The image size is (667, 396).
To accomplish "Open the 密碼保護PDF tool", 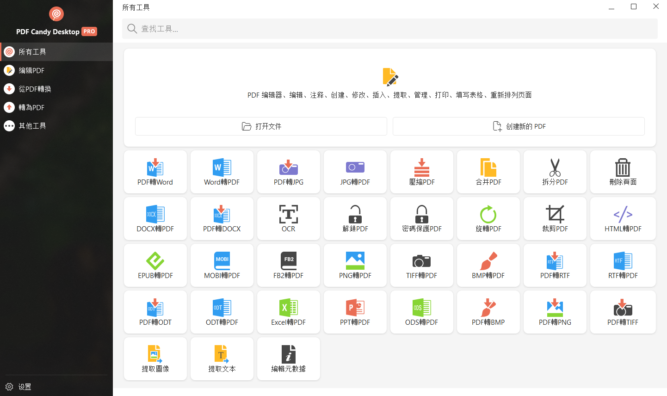I will [x=421, y=218].
